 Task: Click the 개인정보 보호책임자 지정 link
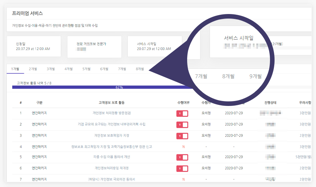coord(112,135)
